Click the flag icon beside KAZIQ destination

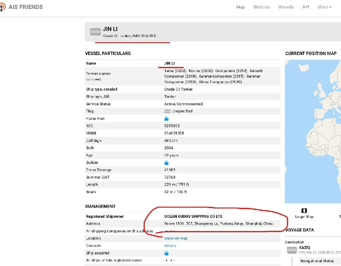[292, 250]
